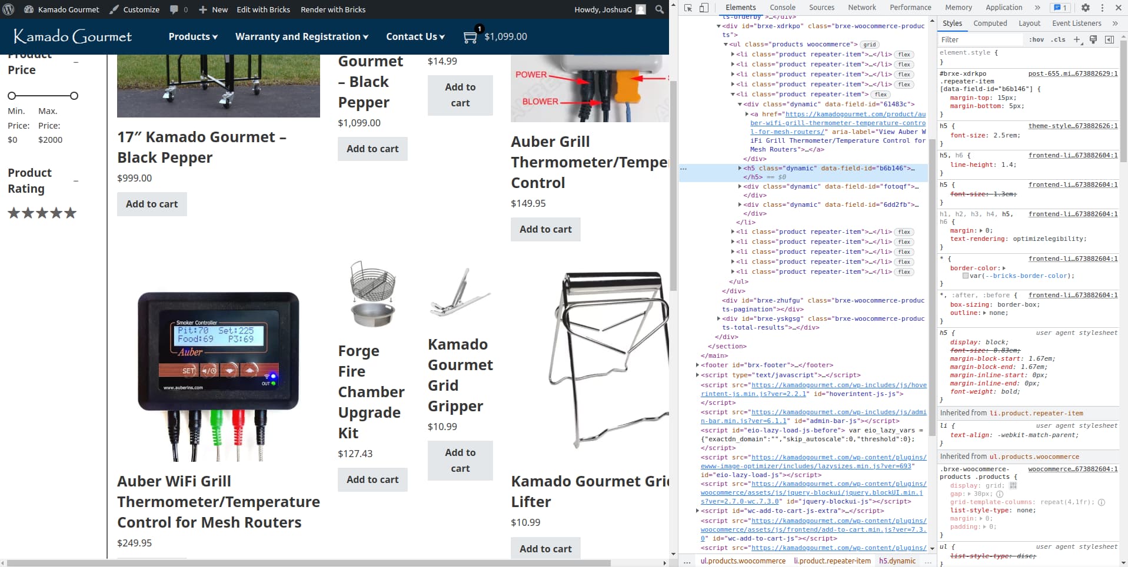The width and height of the screenshot is (1128, 567).
Task: Show more Styles sidebar tabs
Action: pos(1115,24)
